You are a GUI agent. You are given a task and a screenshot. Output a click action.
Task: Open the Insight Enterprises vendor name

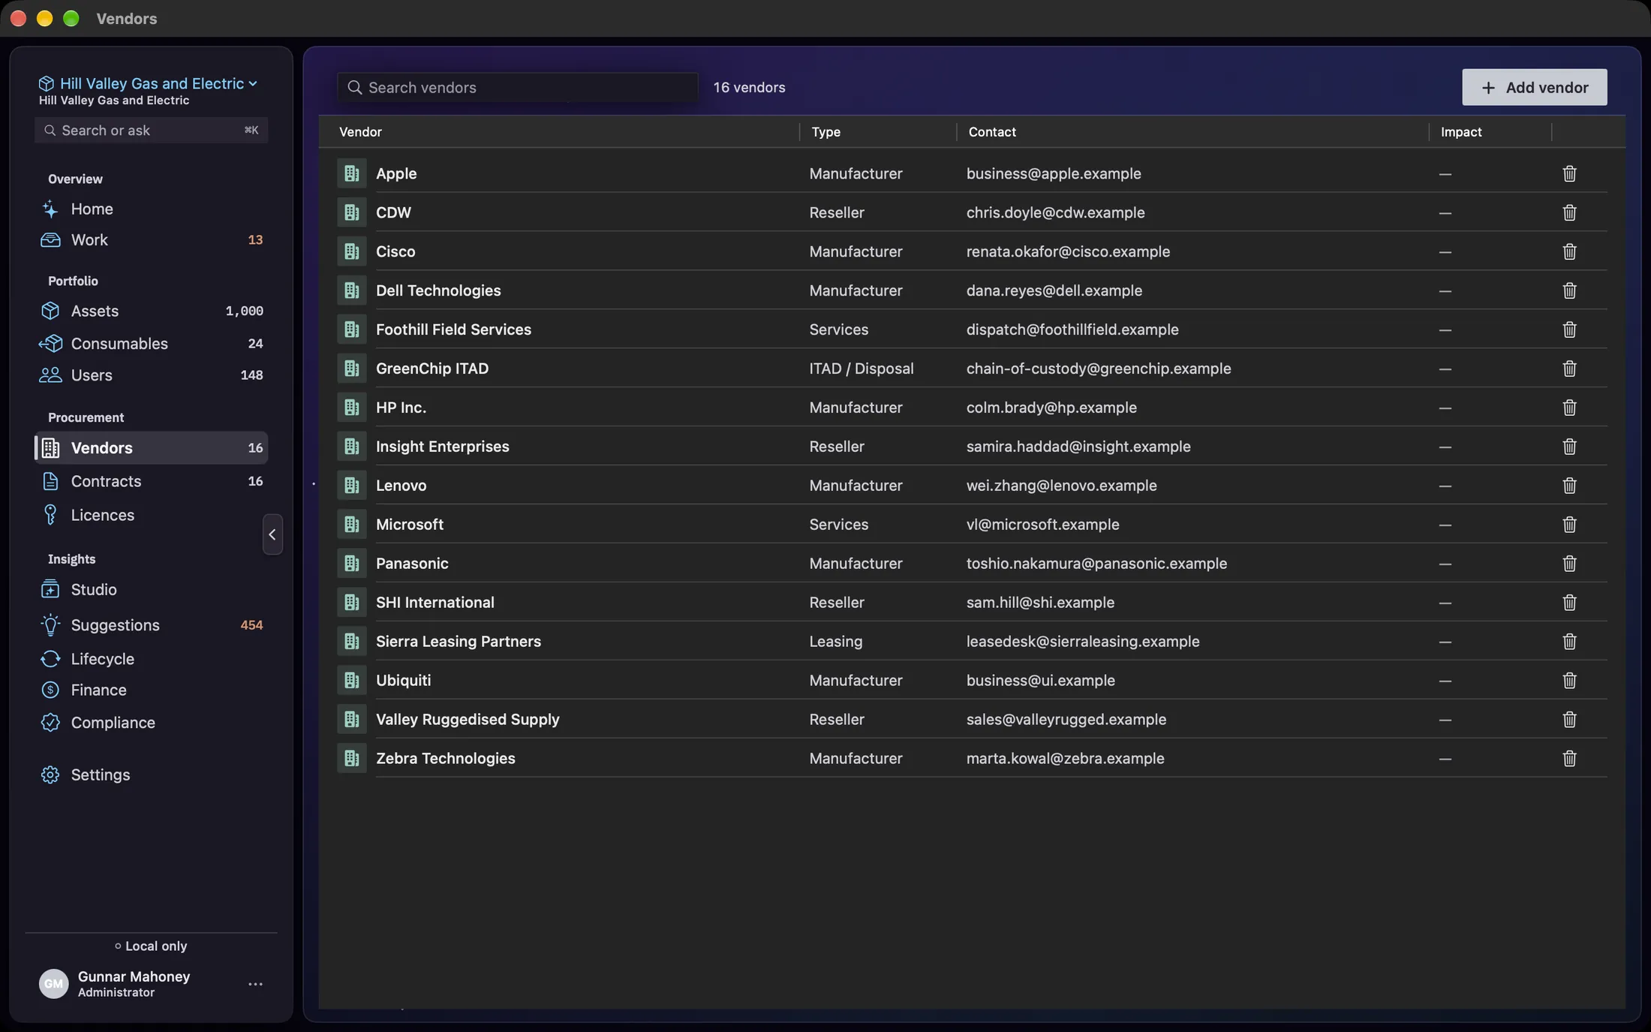pyautogui.click(x=443, y=447)
